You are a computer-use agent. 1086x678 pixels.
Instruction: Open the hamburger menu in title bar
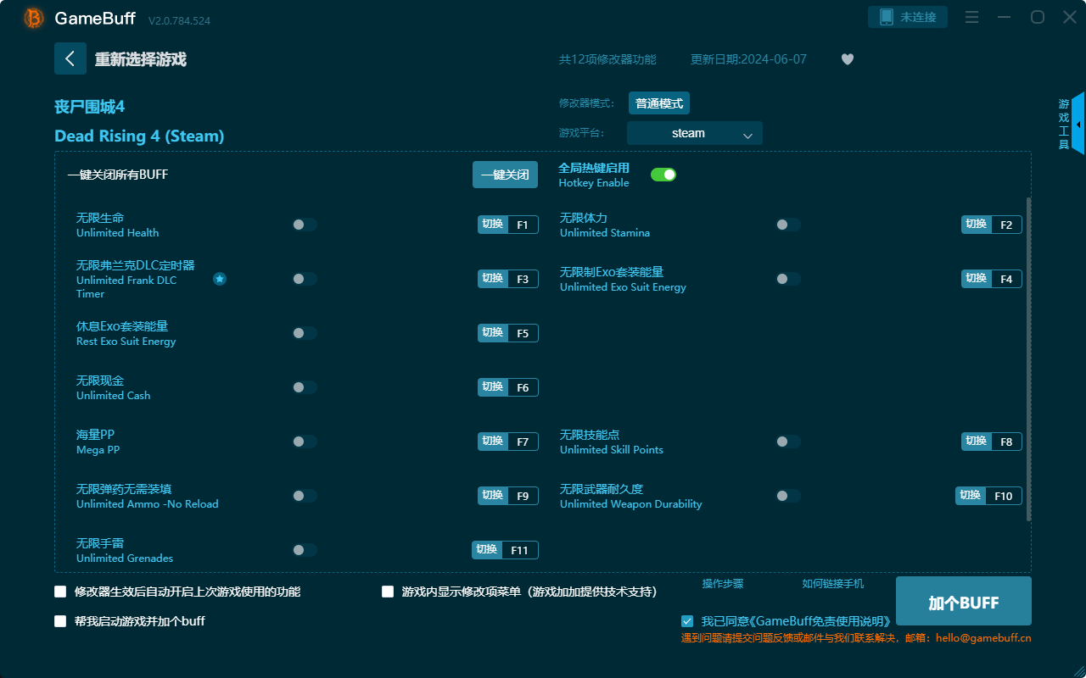[972, 17]
